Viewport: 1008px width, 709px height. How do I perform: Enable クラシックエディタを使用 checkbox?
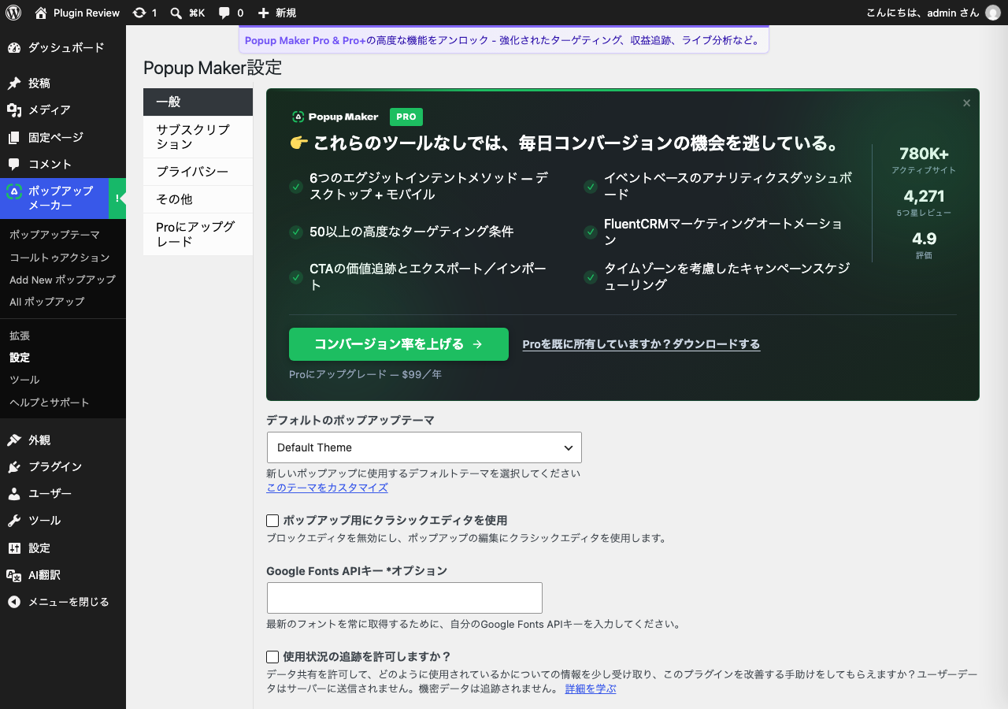click(272, 521)
